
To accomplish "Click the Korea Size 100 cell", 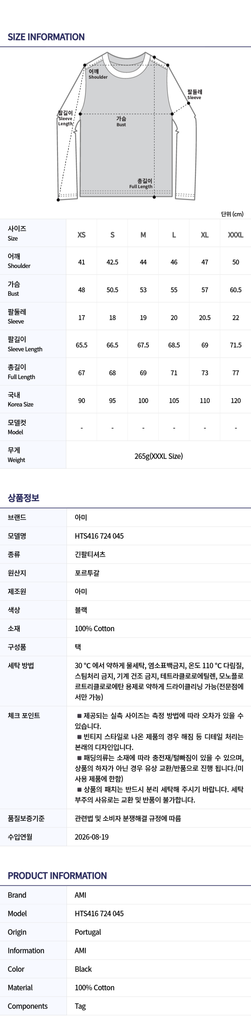I will click(x=143, y=401).
